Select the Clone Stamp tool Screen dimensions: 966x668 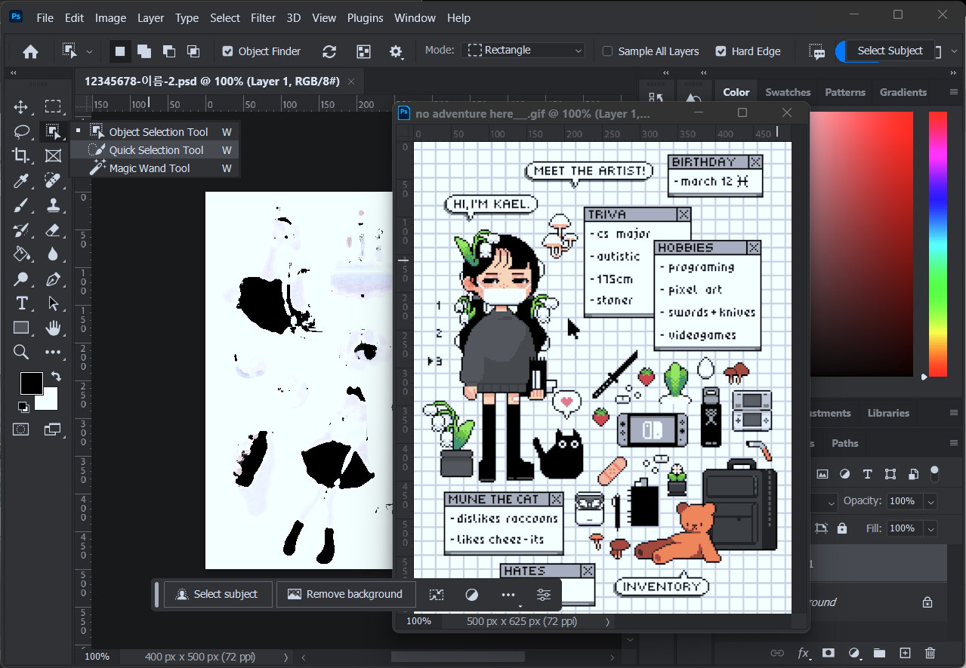(x=53, y=205)
